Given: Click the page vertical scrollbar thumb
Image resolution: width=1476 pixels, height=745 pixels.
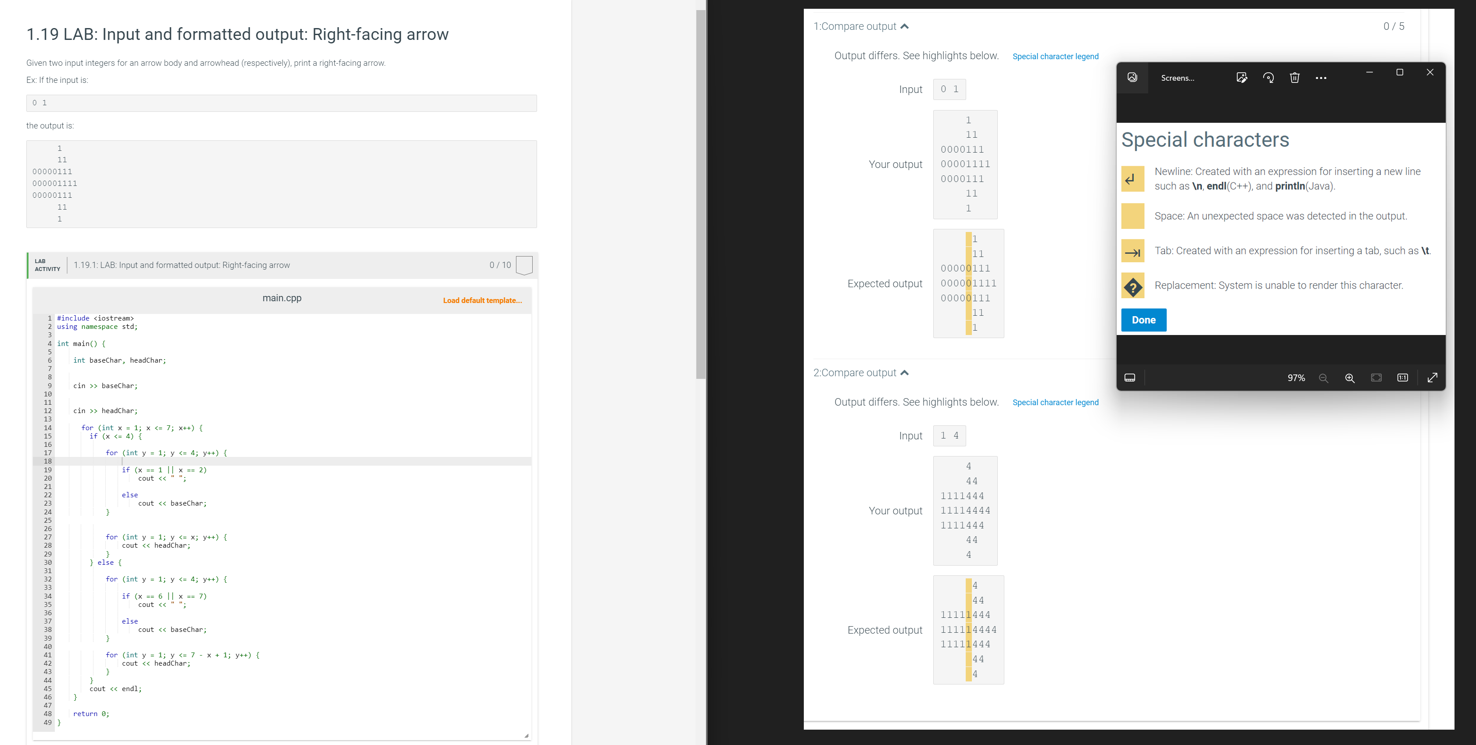Looking at the screenshot, I should point(701,195).
